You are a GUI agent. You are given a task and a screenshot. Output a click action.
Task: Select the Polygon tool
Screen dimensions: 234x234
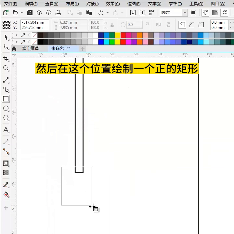[6, 118]
